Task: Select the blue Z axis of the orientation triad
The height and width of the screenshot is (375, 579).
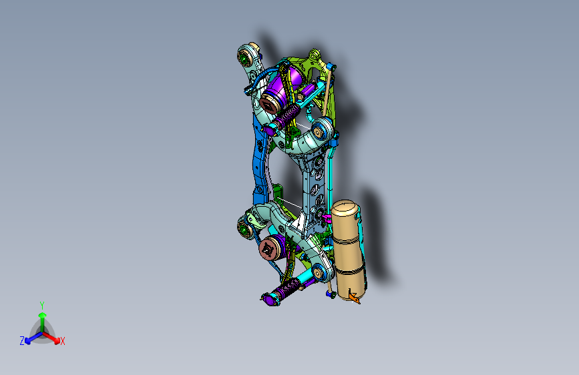Action: point(33,338)
